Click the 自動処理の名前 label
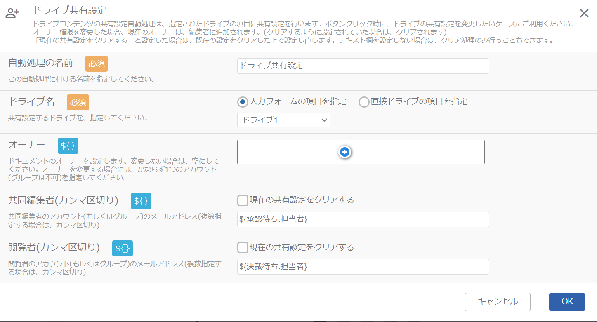The width and height of the screenshot is (597, 322). tap(41, 63)
